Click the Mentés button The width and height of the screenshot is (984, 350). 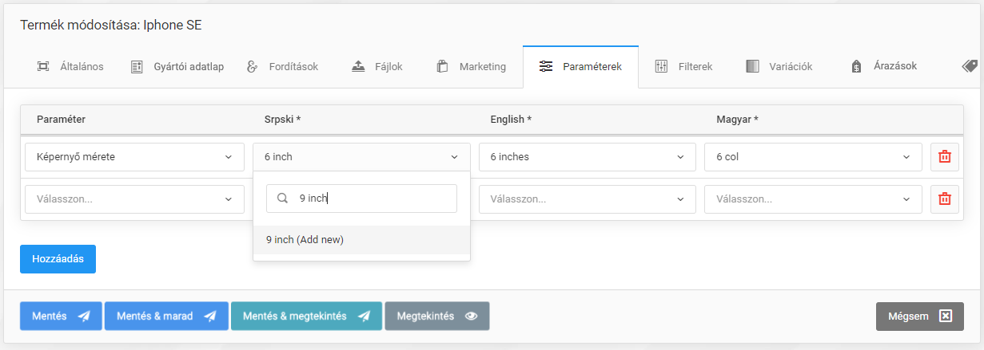tap(61, 316)
